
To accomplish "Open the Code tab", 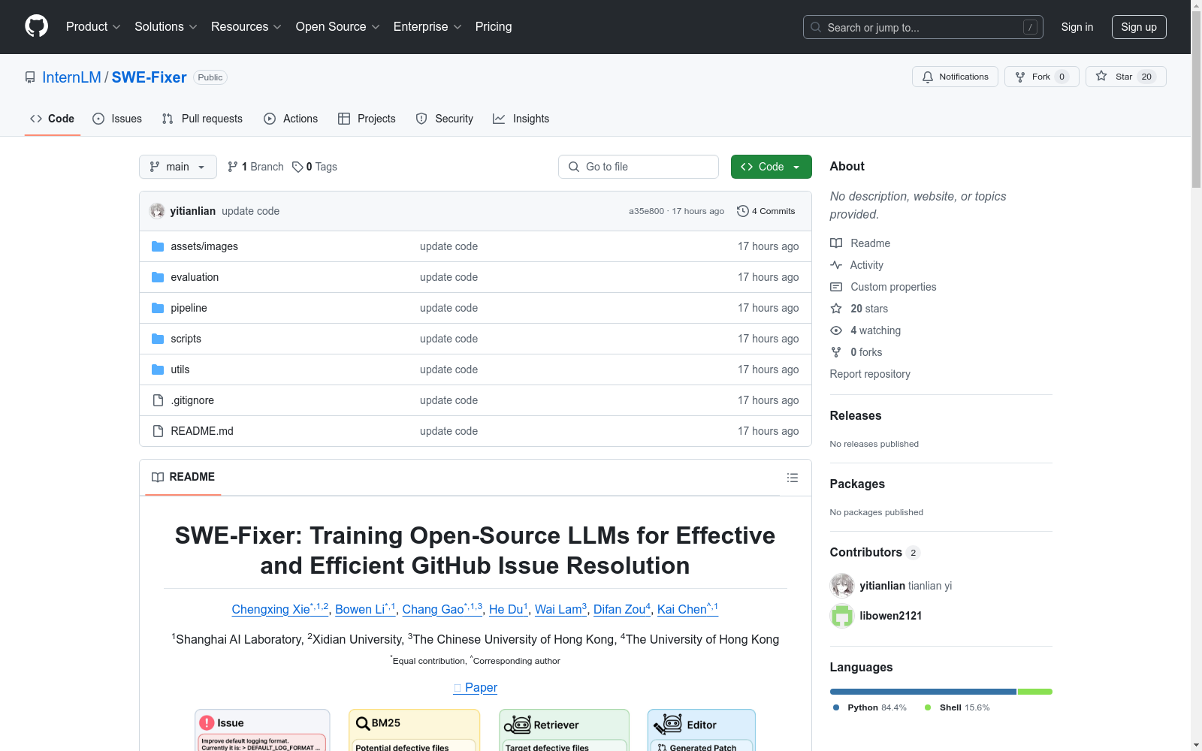I will coord(53,119).
